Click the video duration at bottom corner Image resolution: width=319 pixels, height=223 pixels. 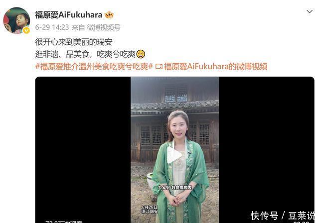tap(302, 222)
